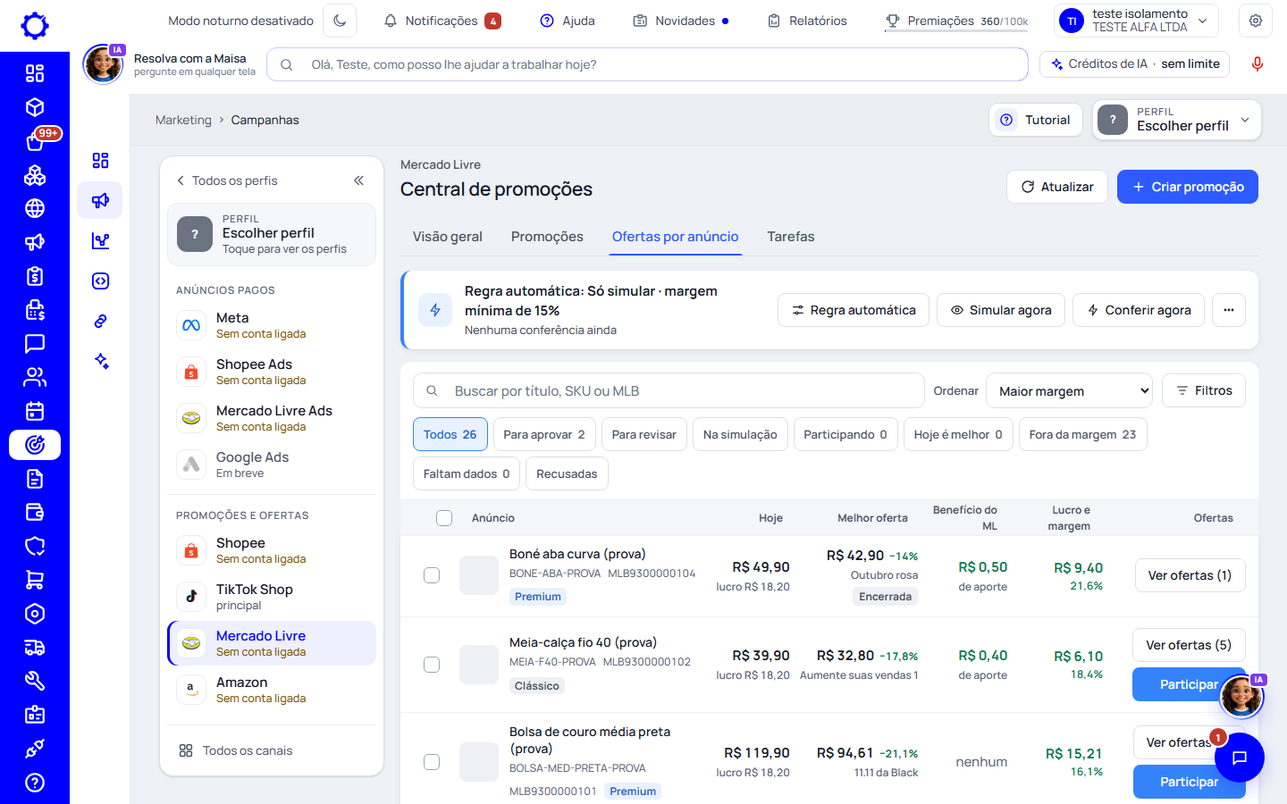Open the link icon in secondary sidebar
The width and height of the screenshot is (1287, 804).
[100, 321]
